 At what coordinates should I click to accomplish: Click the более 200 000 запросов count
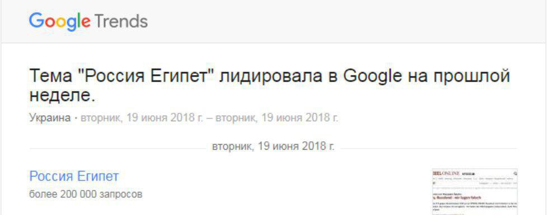86,194
